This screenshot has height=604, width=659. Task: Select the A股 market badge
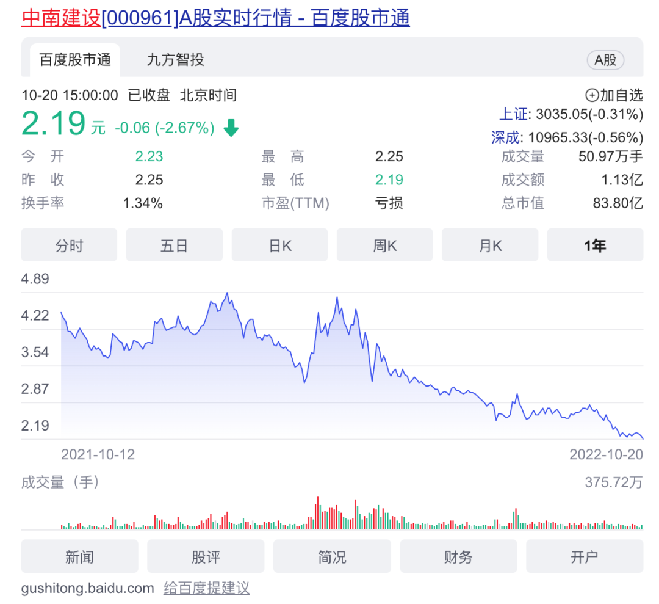605,60
